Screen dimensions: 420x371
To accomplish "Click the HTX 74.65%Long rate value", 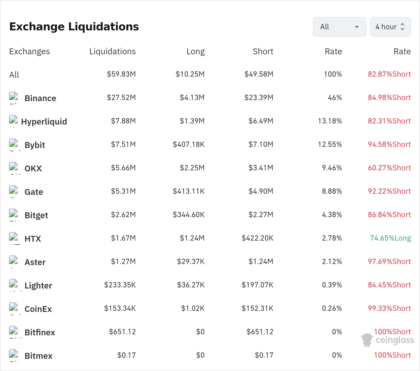I will pyautogui.click(x=390, y=238).
